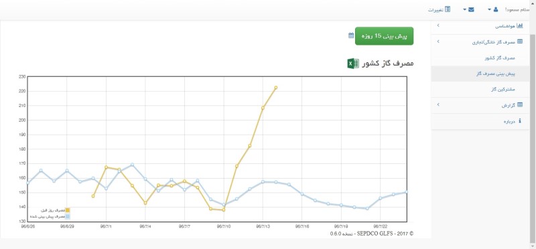Select مشترکین گاز menu item
The image size is (536, 249).
(503, 90)
